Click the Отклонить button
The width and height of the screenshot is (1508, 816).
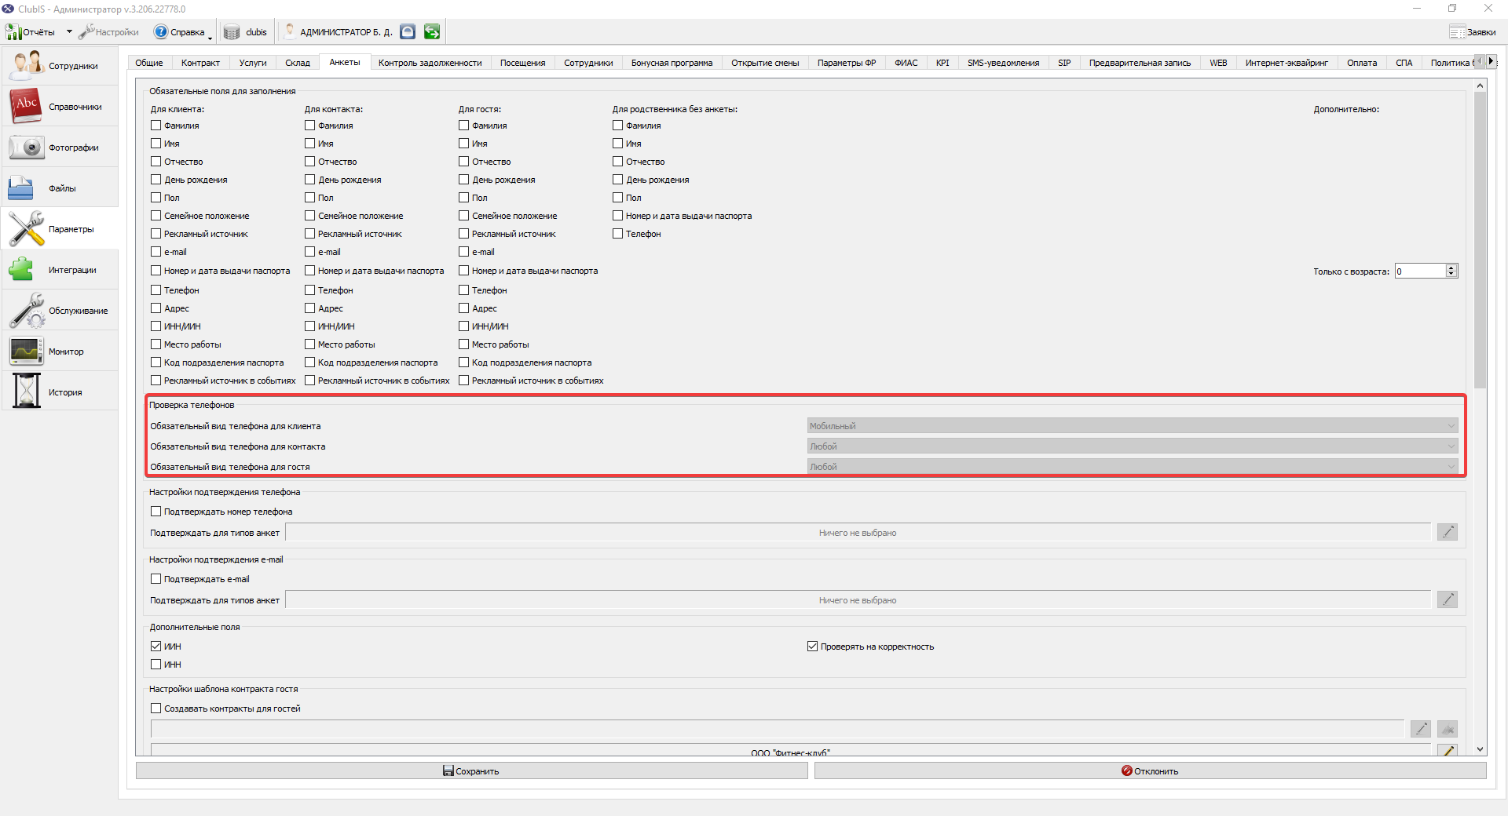(x=1150, y=771)
